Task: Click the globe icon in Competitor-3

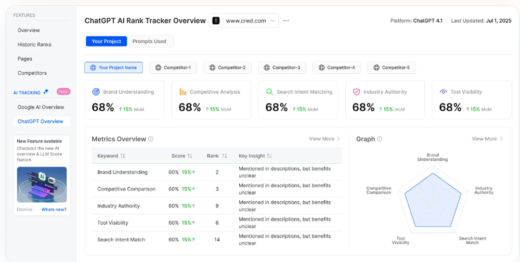Action: (x=267, y=68)
